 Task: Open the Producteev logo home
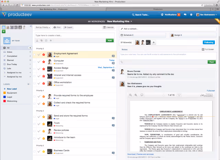coord(17,14)
